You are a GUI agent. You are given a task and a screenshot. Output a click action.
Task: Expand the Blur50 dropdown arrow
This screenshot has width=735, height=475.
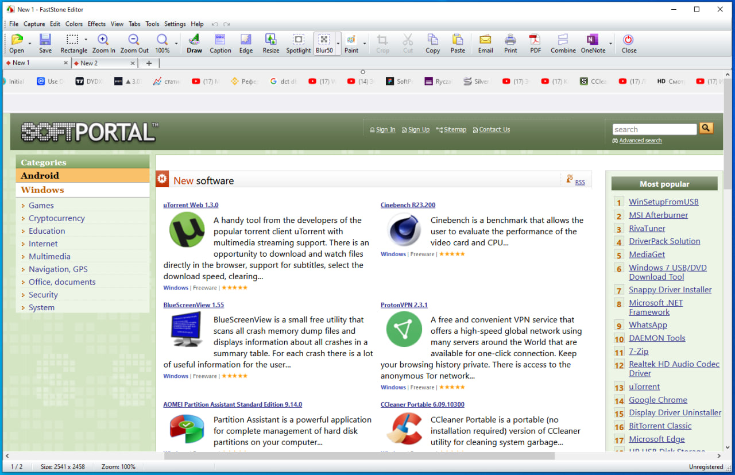click(338, 43)
